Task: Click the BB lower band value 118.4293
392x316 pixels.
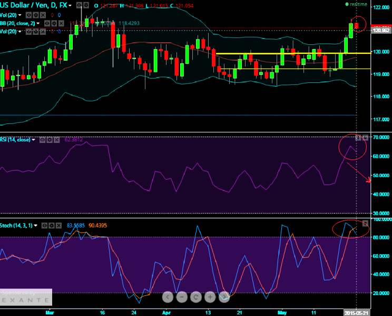Action: [x=129, y=23]
